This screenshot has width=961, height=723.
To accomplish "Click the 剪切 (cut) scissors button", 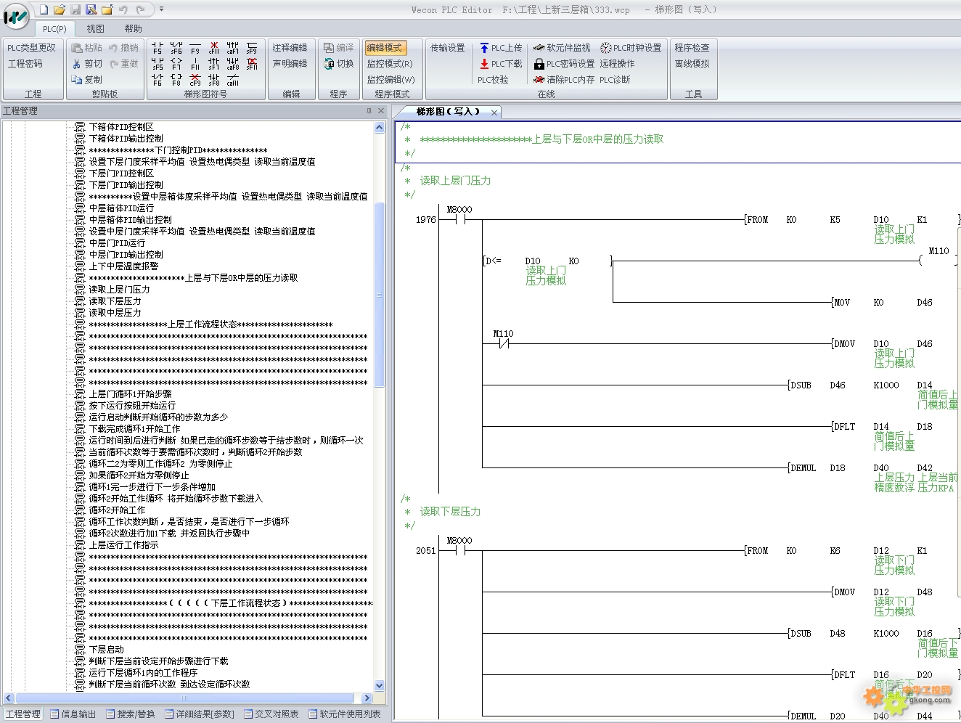I will coord(87,64).
